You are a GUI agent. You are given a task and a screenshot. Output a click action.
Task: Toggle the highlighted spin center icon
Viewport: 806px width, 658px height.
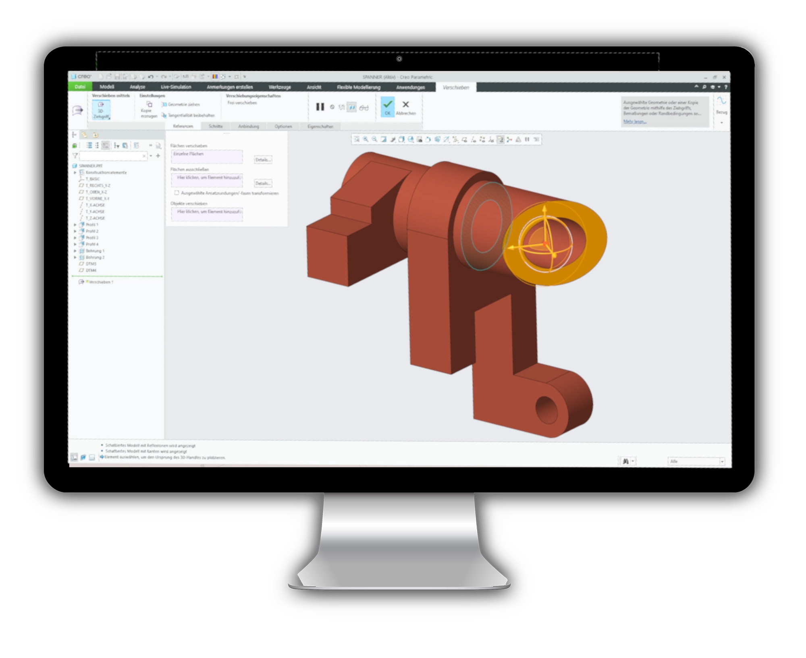[x=500, y=139]
